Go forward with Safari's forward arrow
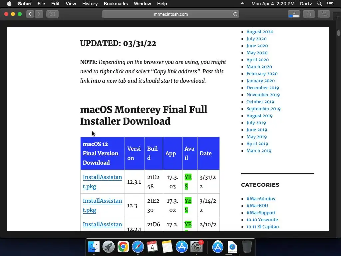341x256 pixels. coord(39,14)
